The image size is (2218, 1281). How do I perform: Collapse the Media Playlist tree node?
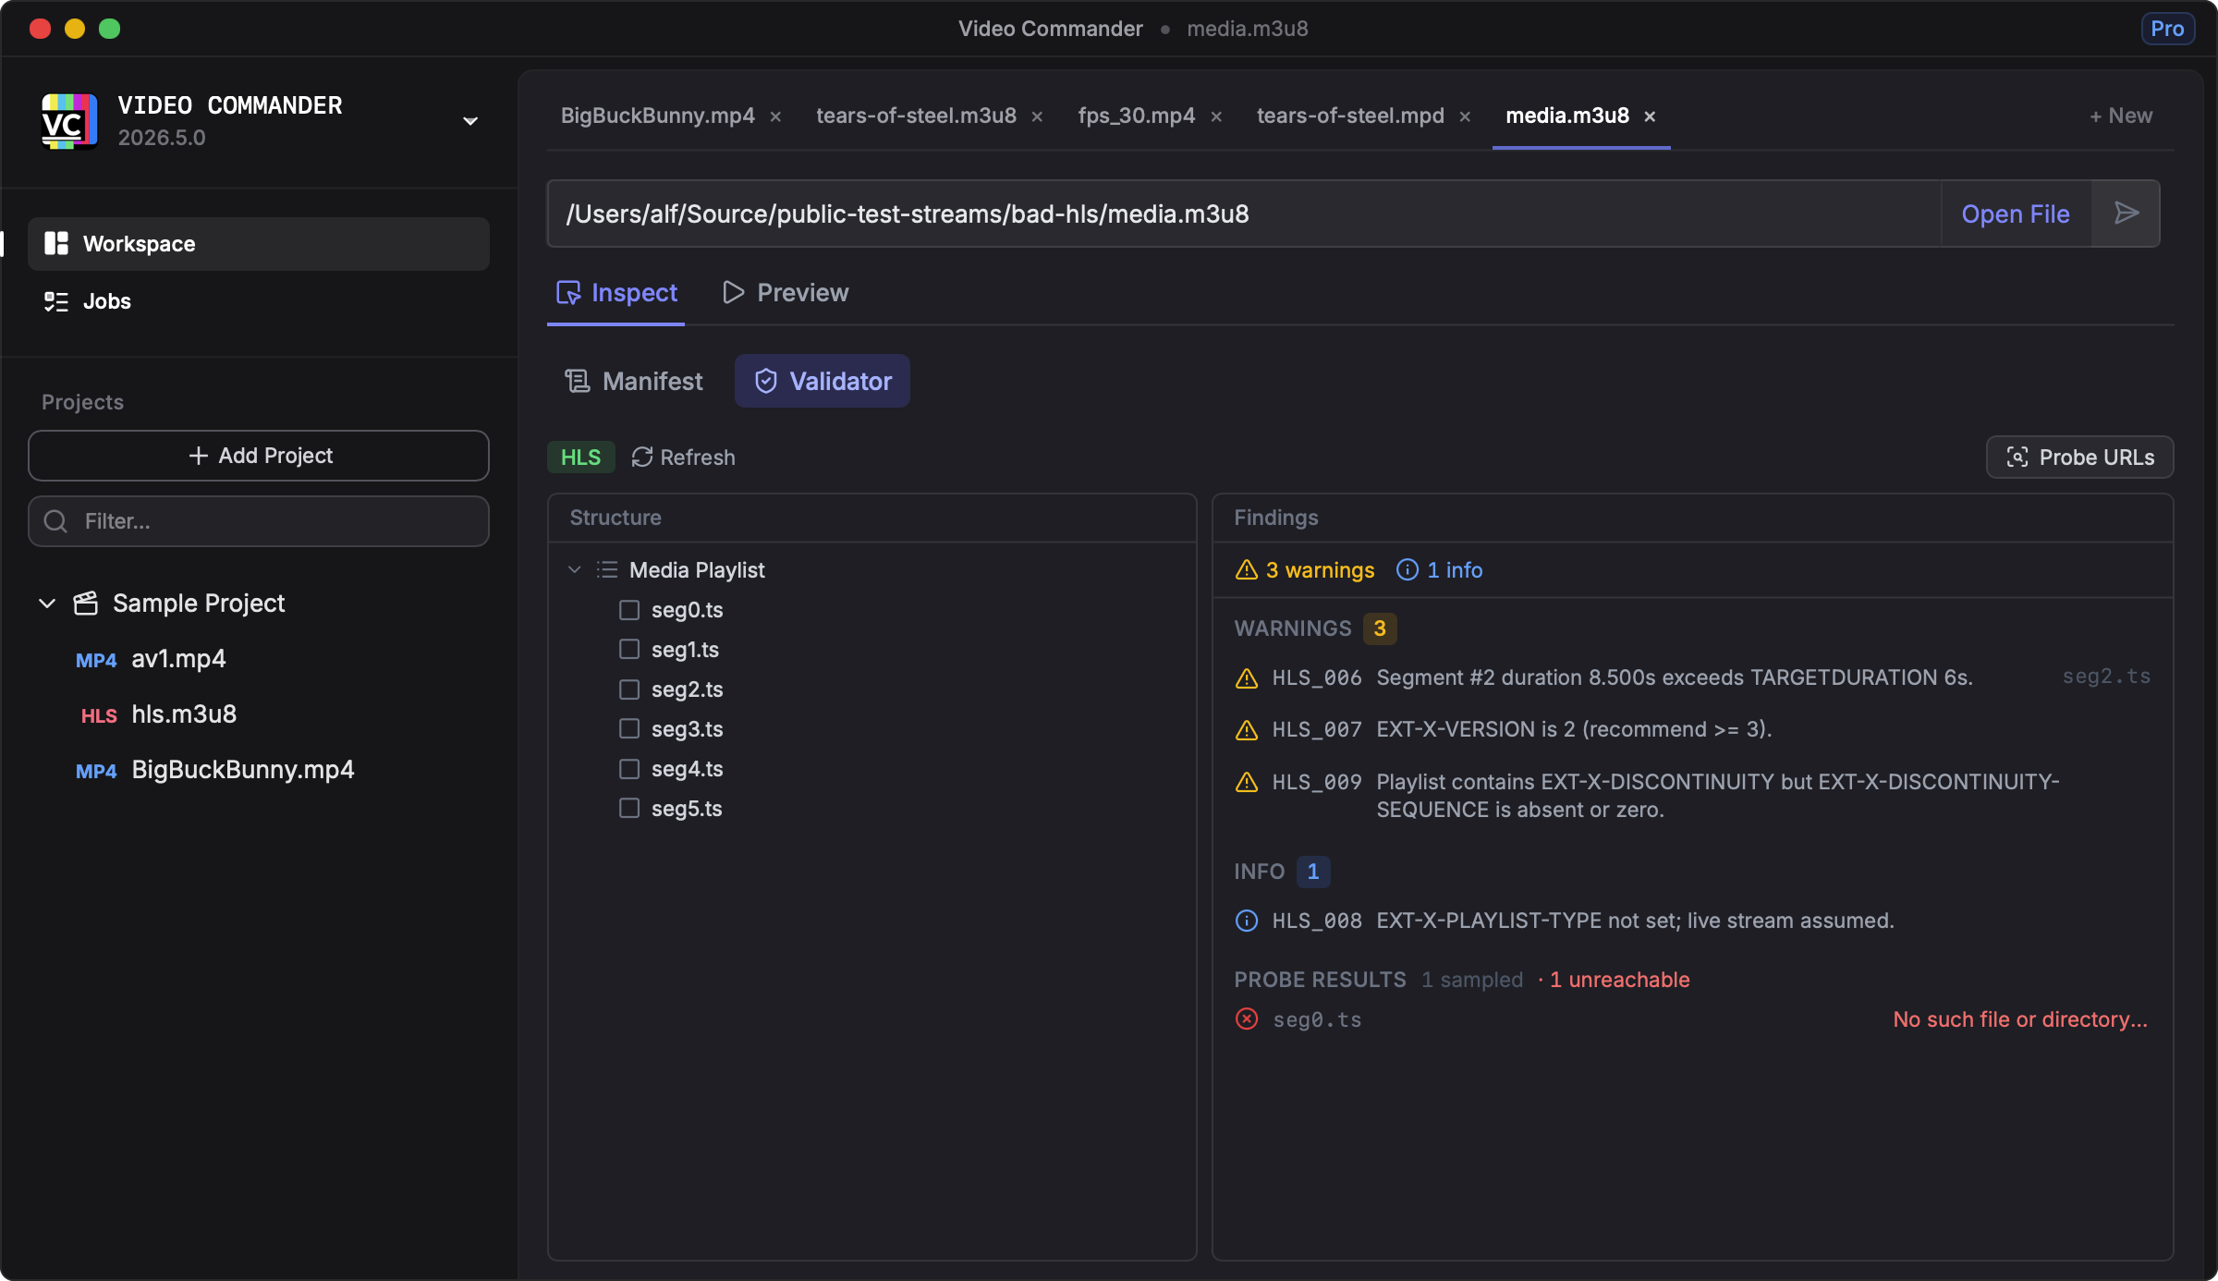tap(574, 569)
